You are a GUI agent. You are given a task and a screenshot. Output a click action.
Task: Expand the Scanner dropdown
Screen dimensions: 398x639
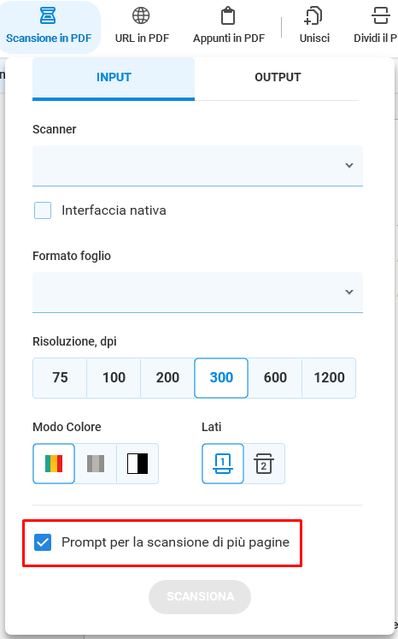(197, 165)
